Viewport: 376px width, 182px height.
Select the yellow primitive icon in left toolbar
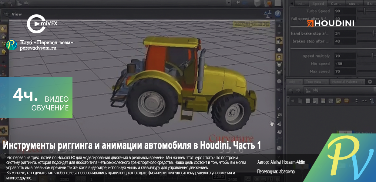(3, 52)
